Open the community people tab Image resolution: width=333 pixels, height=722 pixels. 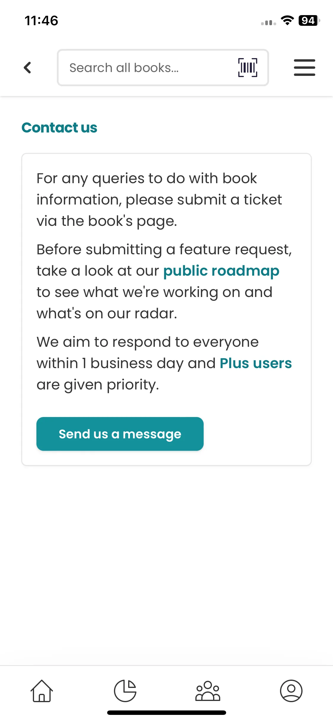[x=208, y=691]
